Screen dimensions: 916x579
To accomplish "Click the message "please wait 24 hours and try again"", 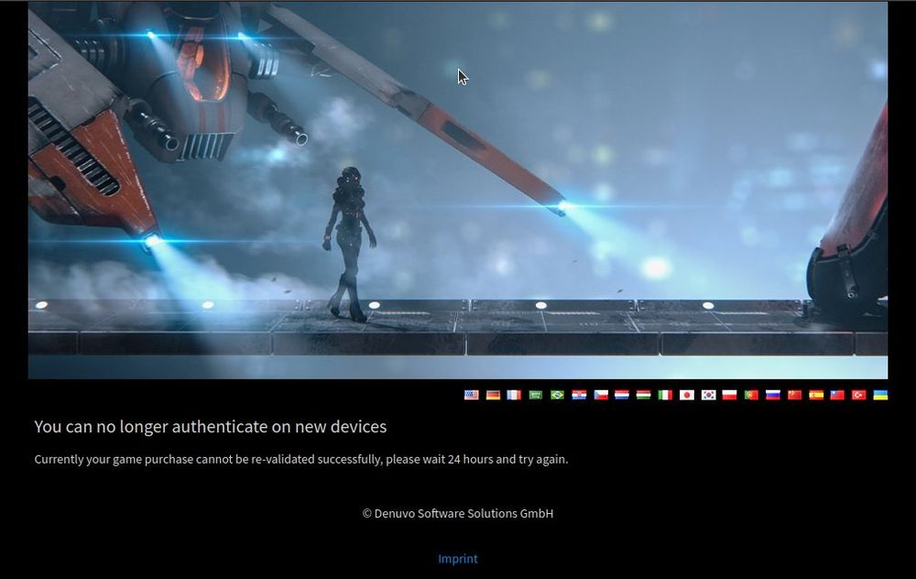I will click(x=476, y=459).
